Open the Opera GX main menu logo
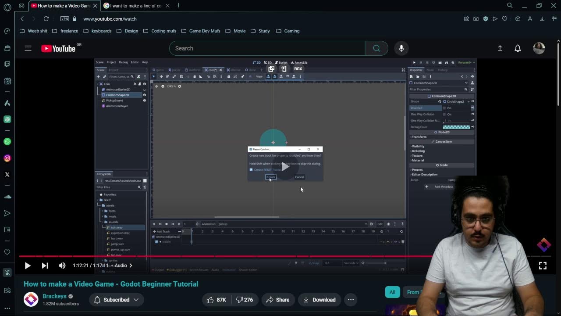This screenshot has height=316, width=561. click(7, 7)
